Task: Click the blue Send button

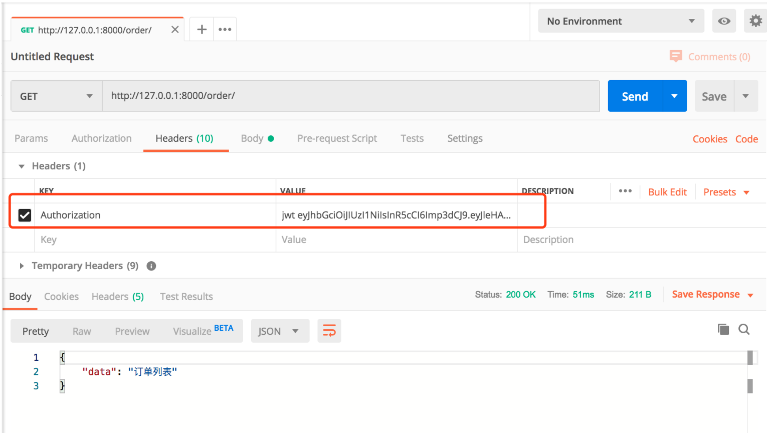Action: point(635,96)
